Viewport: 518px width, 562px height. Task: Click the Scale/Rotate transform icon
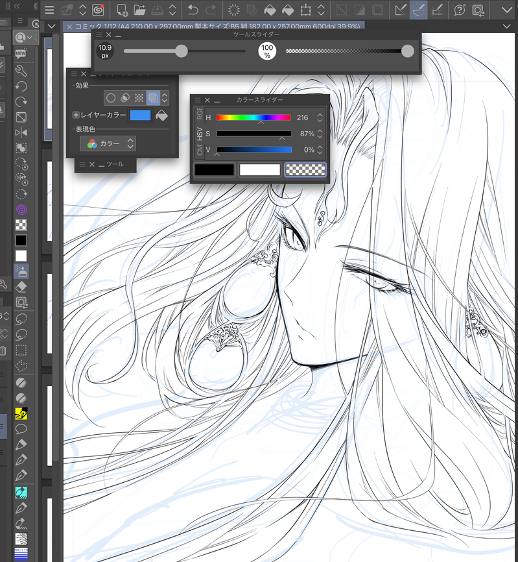click(x=305, y=10)
